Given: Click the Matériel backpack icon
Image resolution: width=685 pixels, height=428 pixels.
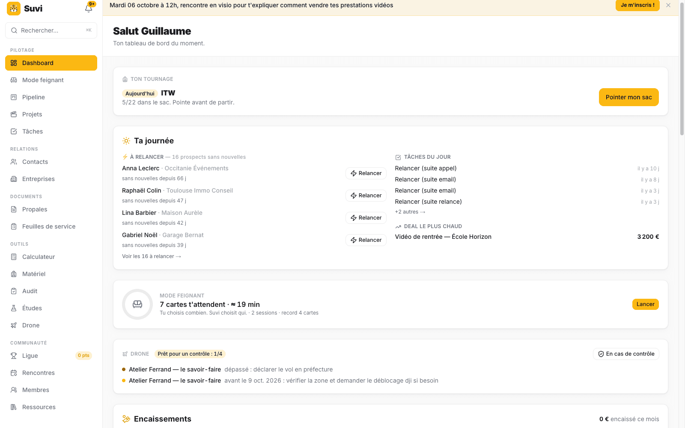Looking at the screenshot, I should point(14,274).
